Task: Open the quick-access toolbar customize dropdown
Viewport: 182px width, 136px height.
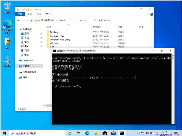Action: click(x=31, y=9)
